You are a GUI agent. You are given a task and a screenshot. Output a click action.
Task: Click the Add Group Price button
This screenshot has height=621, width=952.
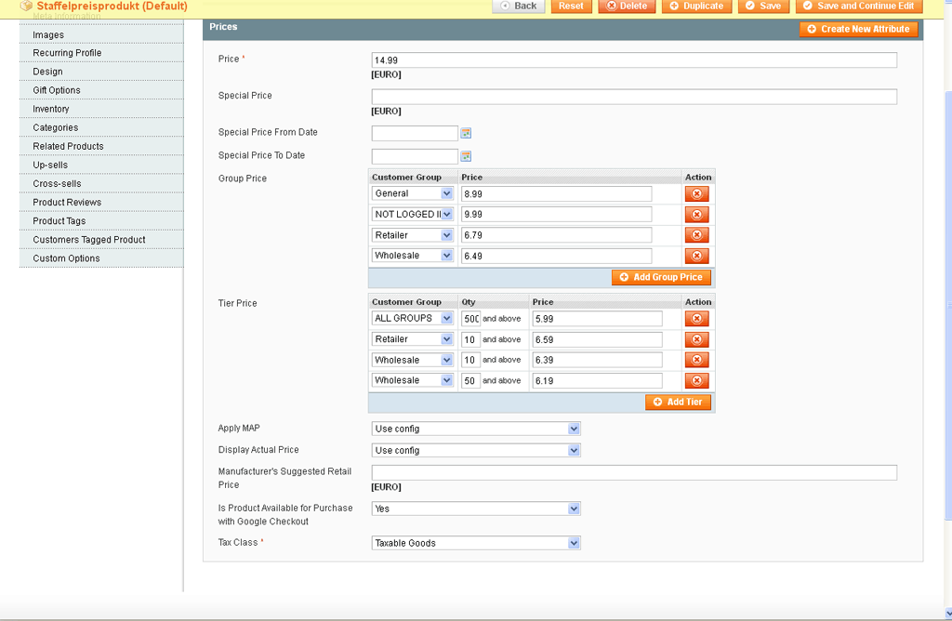(662, 277)
